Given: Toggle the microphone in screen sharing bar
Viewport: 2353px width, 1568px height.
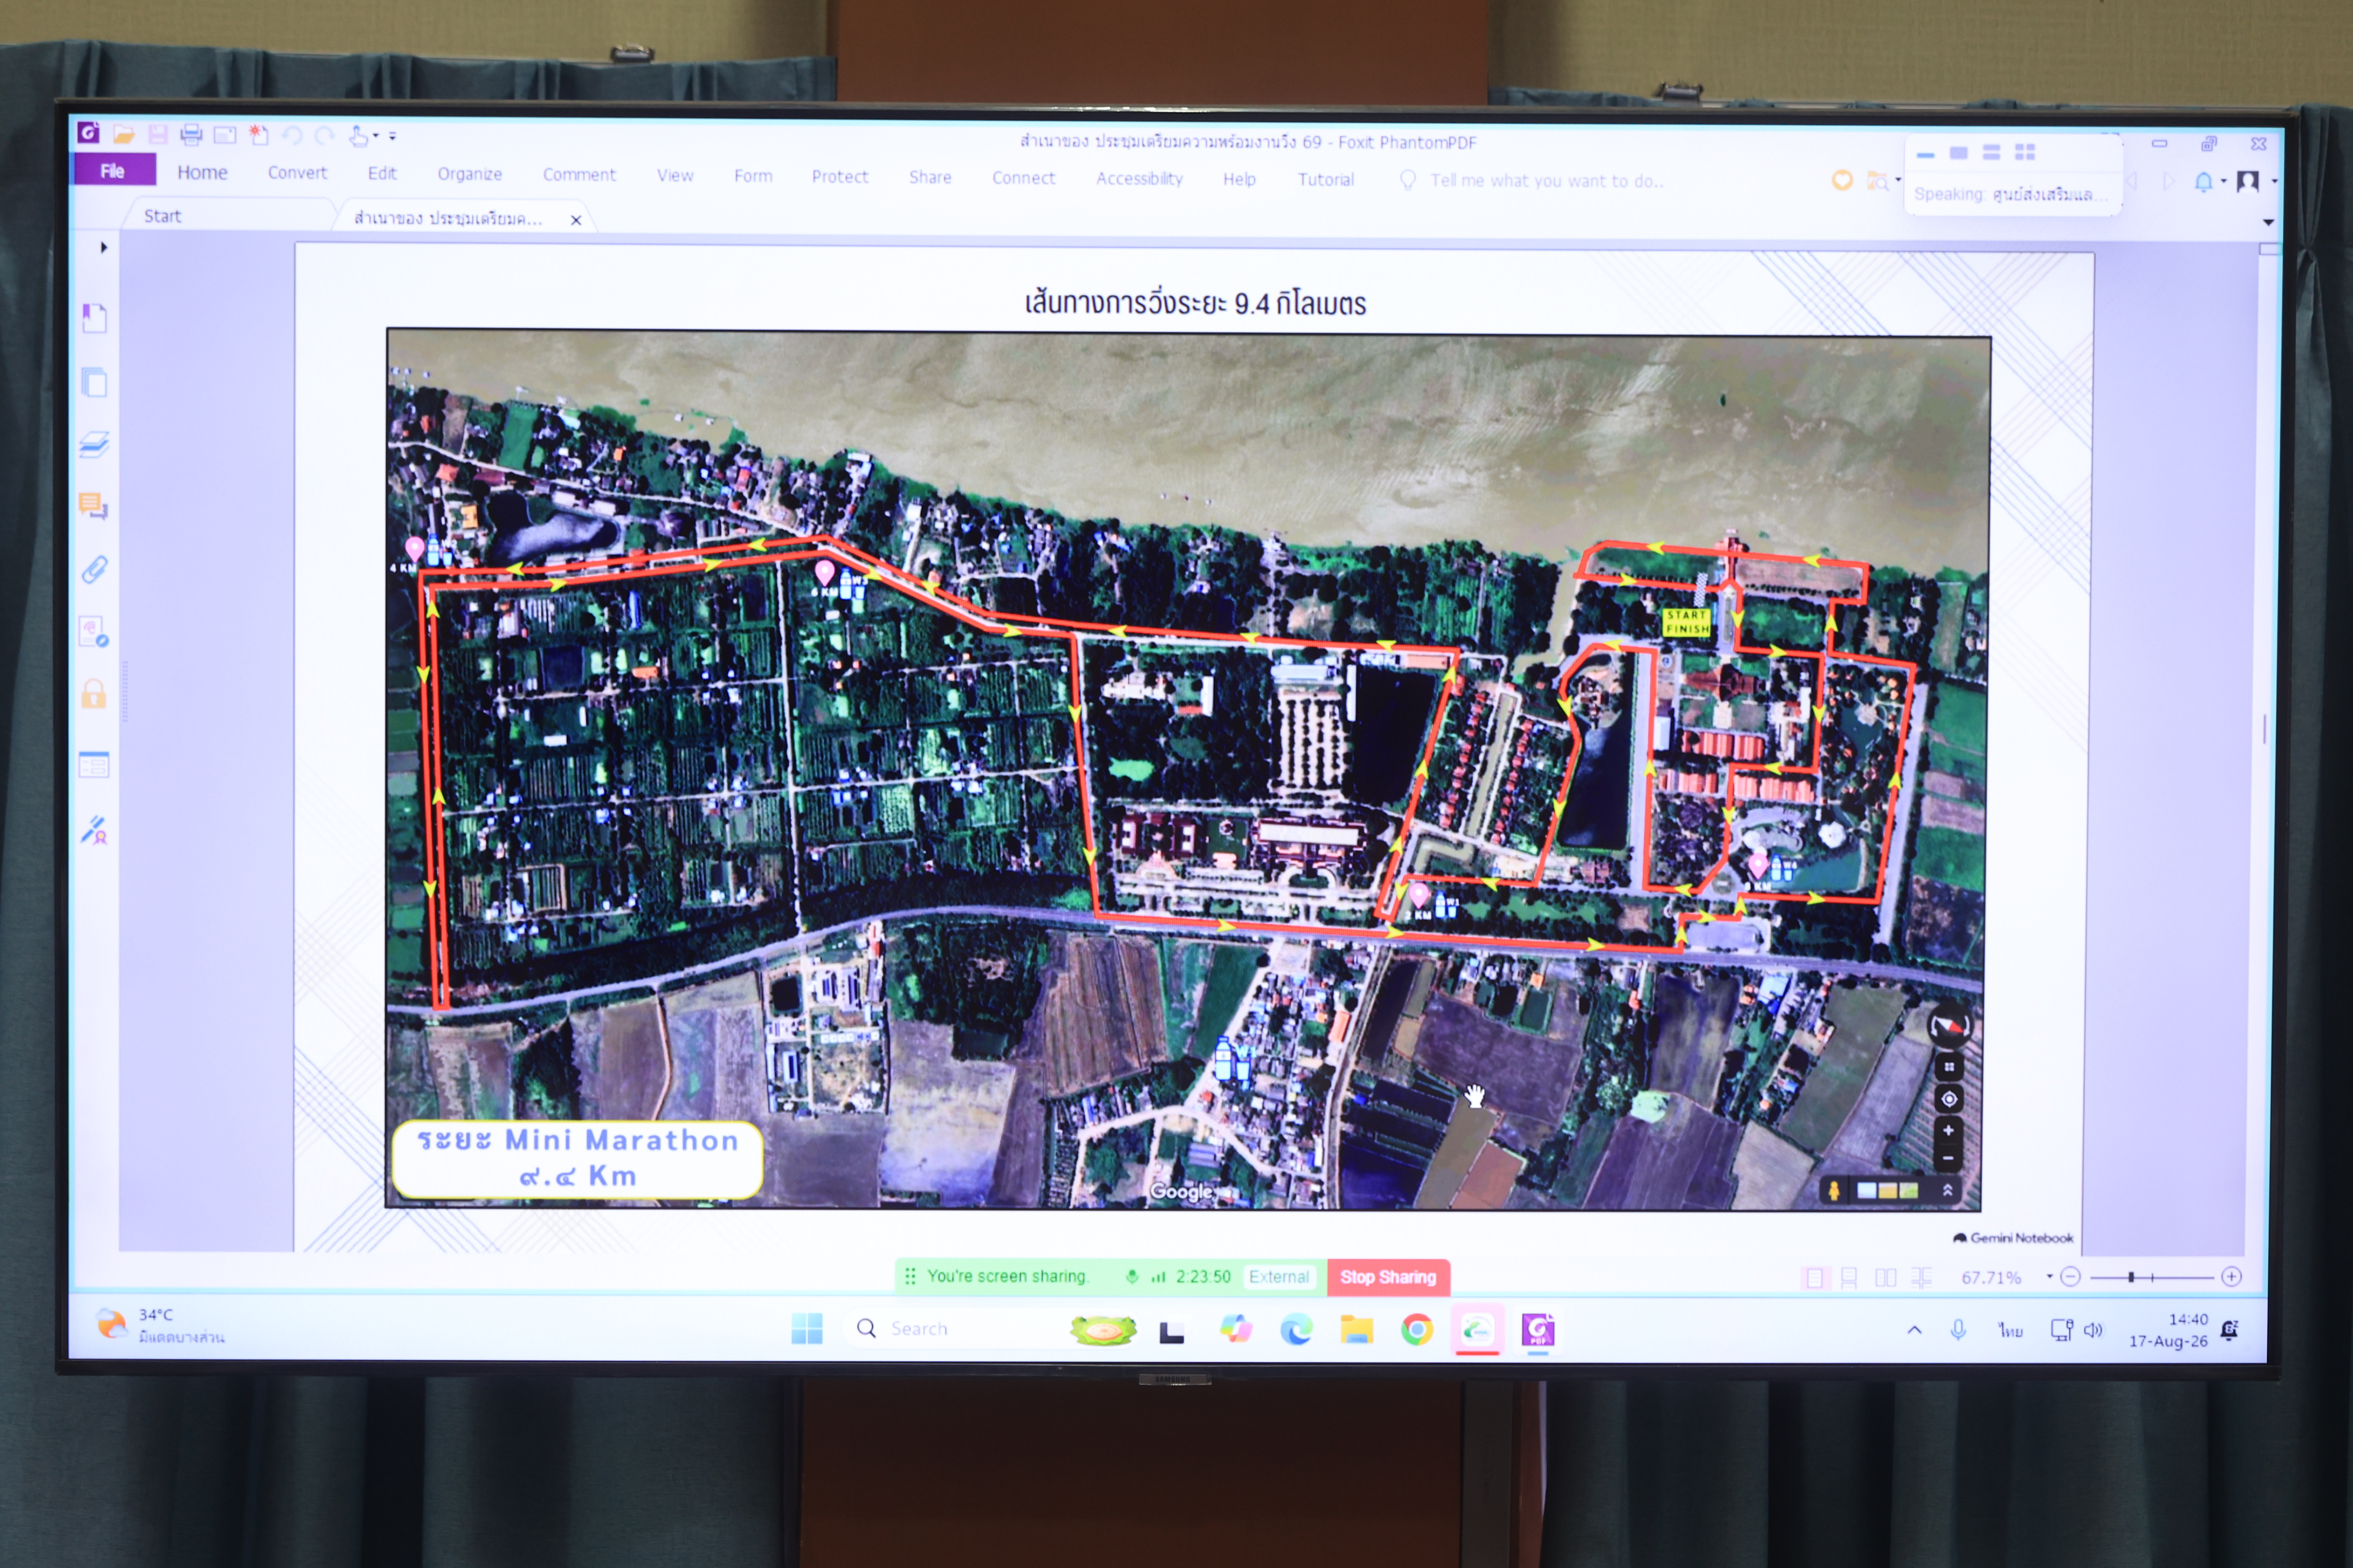Looking at the screenshot, I should point(1132,1276).
